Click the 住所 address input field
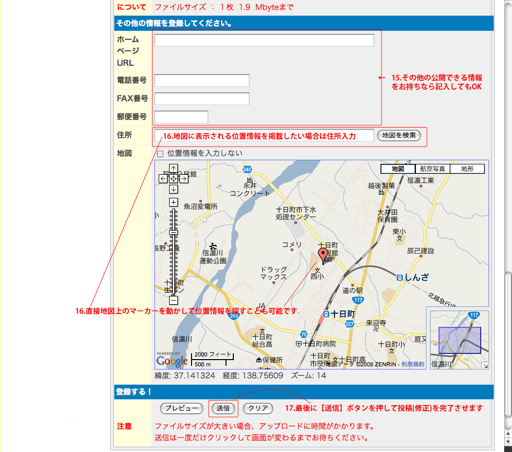The height and width of the screenshot is (452, 512). click(x=264, y=135)
